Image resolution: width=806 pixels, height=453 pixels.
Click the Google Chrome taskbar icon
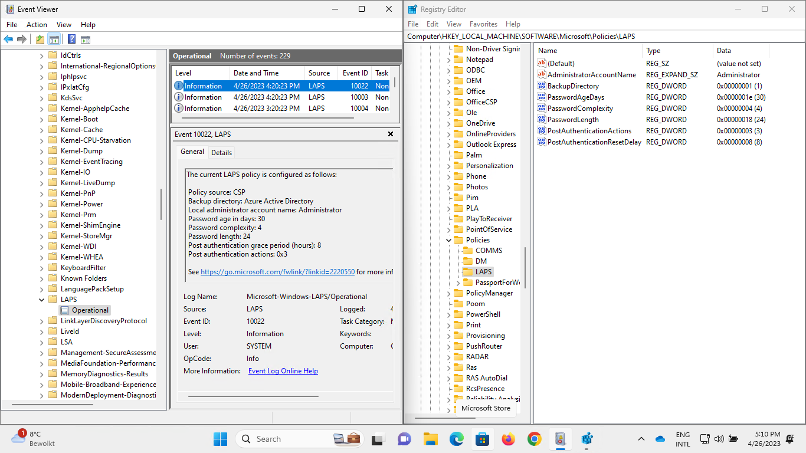coord(534,439)
